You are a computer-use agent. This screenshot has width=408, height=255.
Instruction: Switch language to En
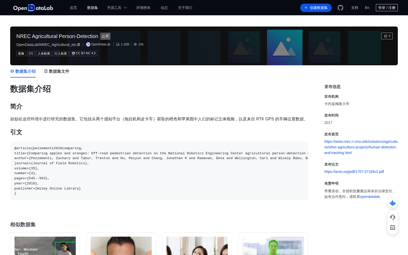(367, 8)
